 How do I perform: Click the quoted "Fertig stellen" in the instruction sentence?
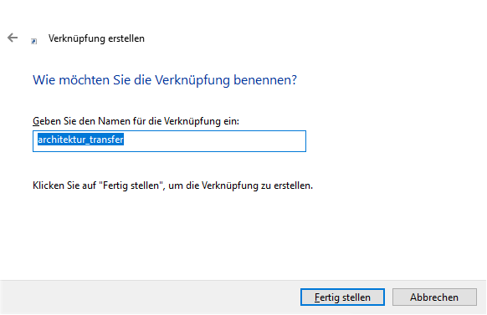(x=131, y=185)
